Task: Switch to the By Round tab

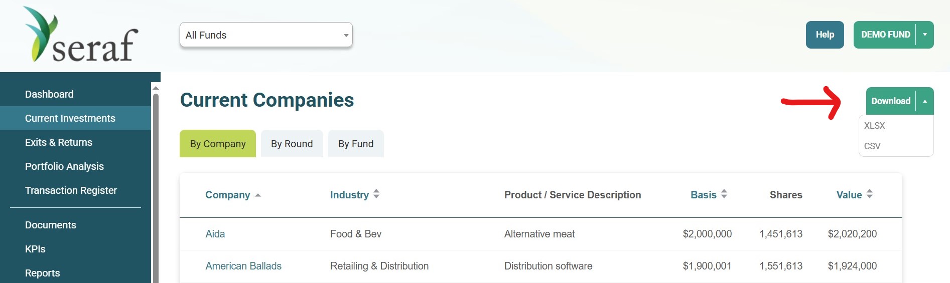Action: point(292,144)
